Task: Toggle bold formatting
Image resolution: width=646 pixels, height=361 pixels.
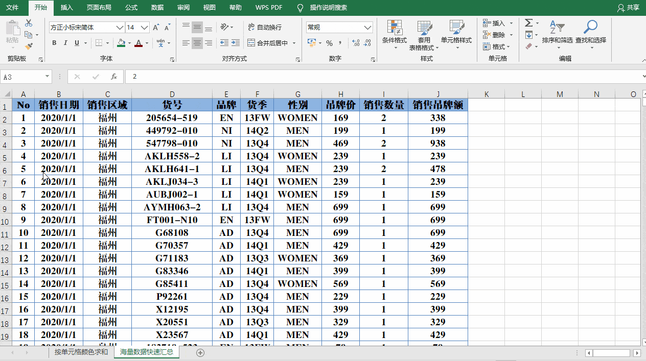Action: click(54, 43)
